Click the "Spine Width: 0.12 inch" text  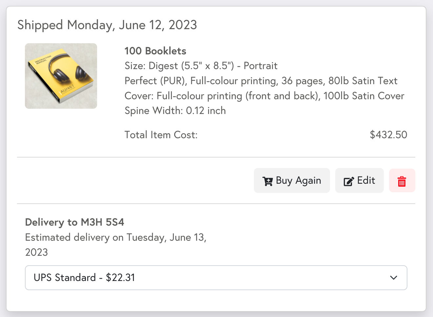(x=175, y=111)
